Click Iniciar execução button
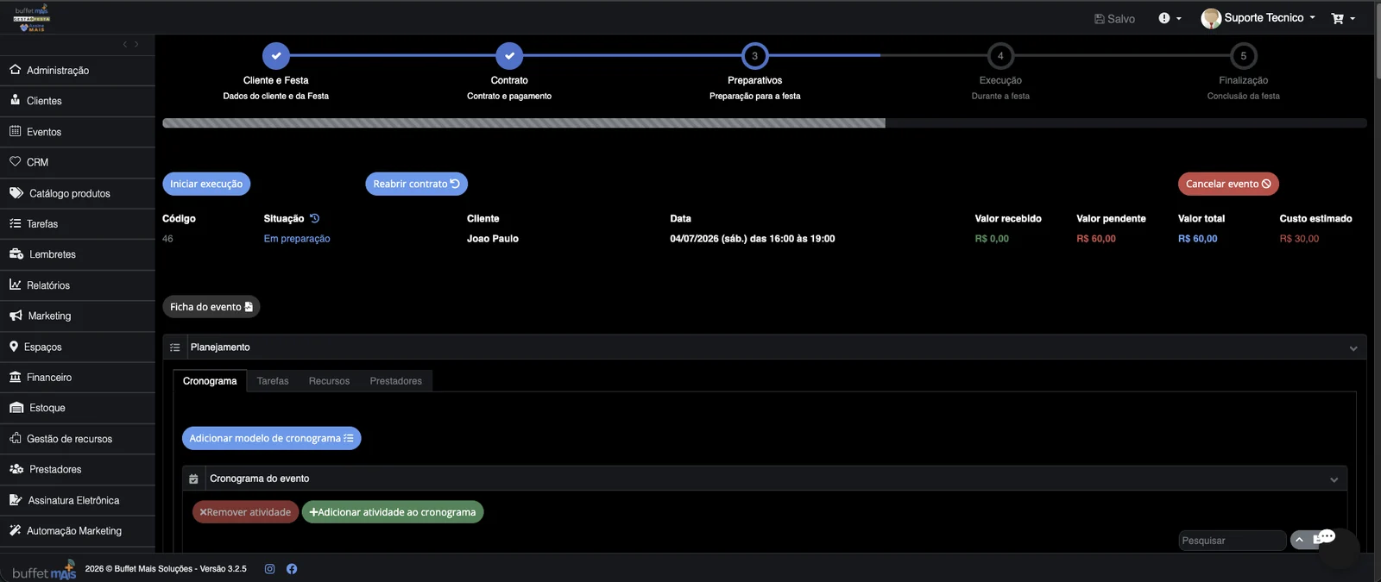The image size is (1381, 582). [x=206, y=184]
